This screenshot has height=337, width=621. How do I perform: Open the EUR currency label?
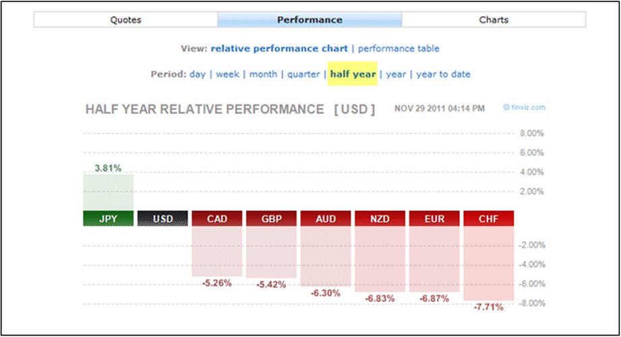434,218
